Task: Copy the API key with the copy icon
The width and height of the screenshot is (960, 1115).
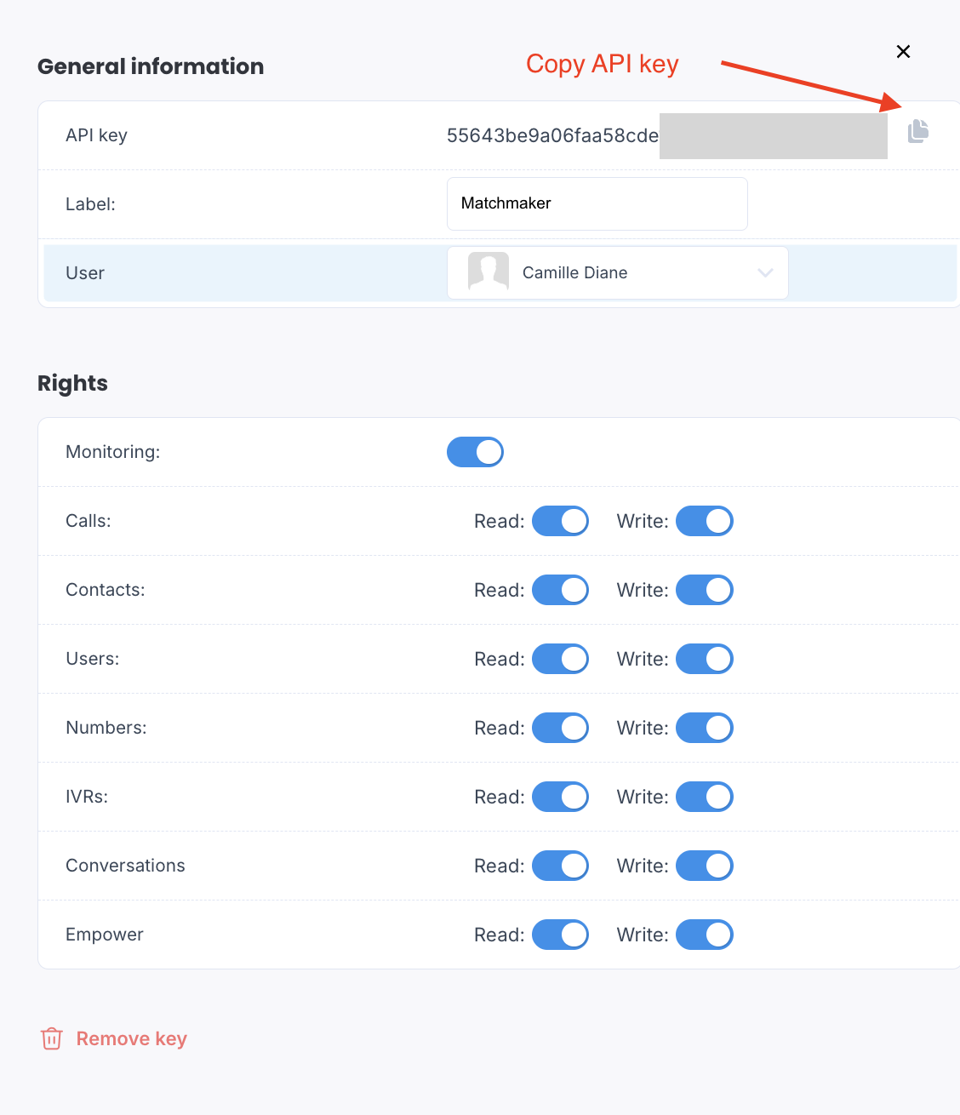Action: pyautogui.click(x=917, y=131)
